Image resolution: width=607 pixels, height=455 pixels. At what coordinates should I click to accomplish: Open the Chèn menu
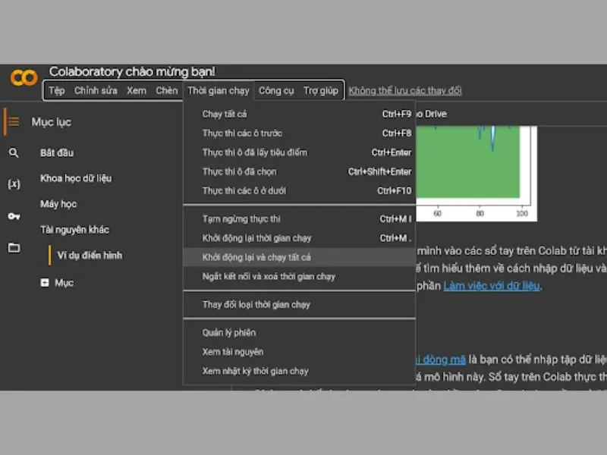click(167, 90)
